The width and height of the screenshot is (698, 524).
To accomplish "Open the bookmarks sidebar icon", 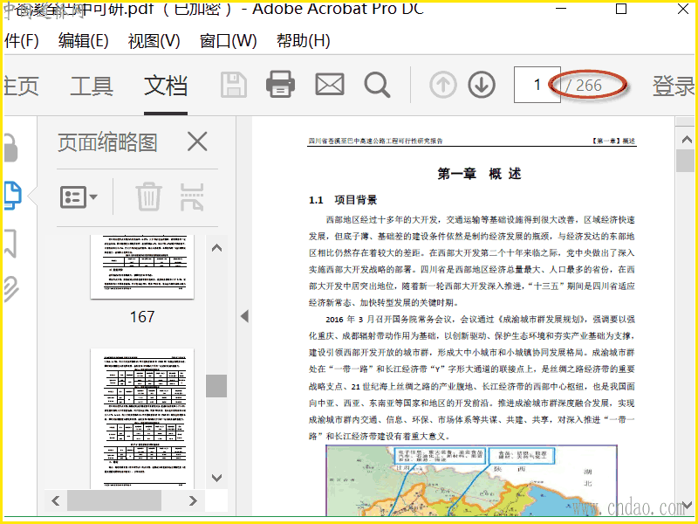I will [x=10, y=244].
